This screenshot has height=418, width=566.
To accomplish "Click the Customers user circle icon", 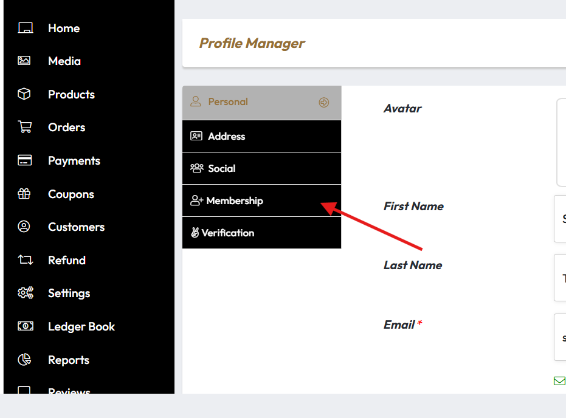I will 24,227.
